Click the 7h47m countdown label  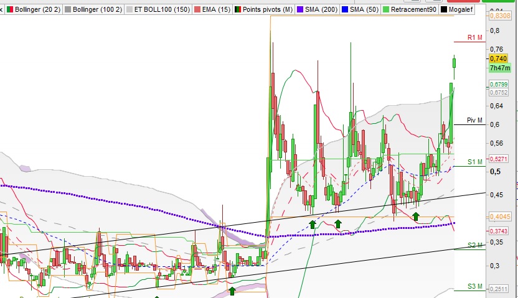pyautogui.click(x=500, y=68)
